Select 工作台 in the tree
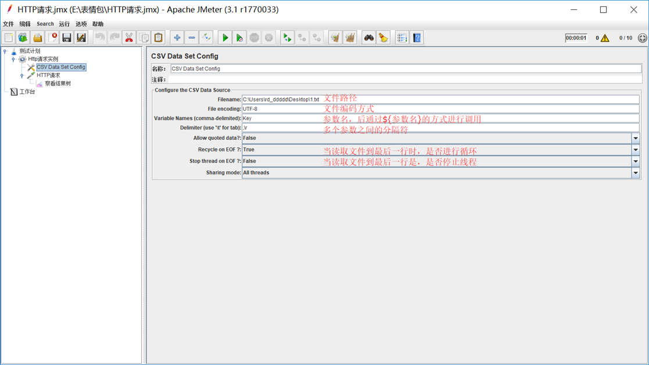649x365 pixels. click(x=27, y=92)
